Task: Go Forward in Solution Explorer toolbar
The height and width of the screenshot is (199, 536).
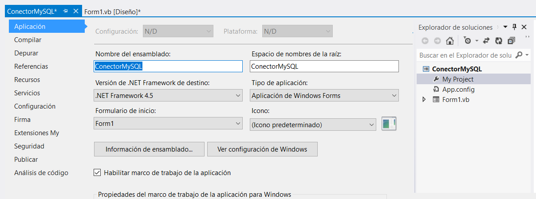Action: point(437,41)
